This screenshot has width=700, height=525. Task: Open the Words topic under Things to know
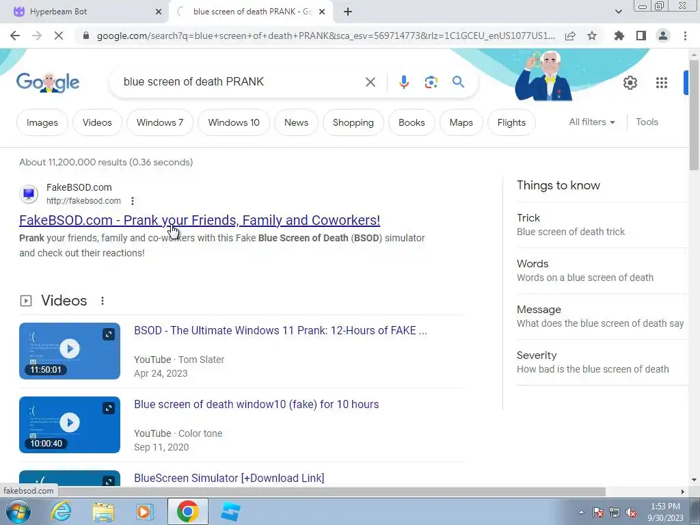coord(602,271)
